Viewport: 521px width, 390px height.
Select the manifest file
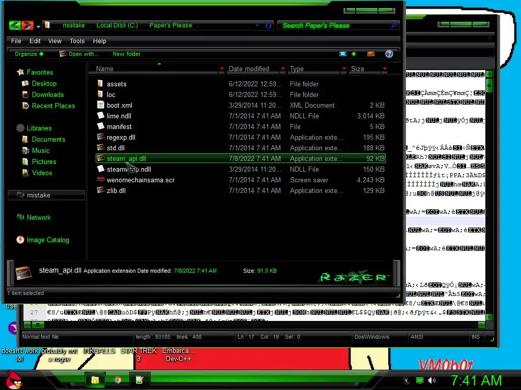119,126
